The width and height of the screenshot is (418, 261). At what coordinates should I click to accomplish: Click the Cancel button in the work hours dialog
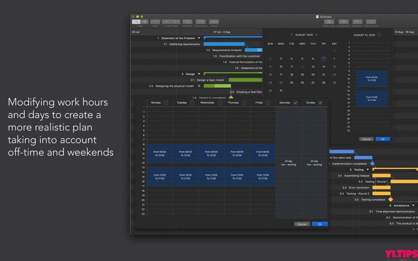[x=302, y=224]
